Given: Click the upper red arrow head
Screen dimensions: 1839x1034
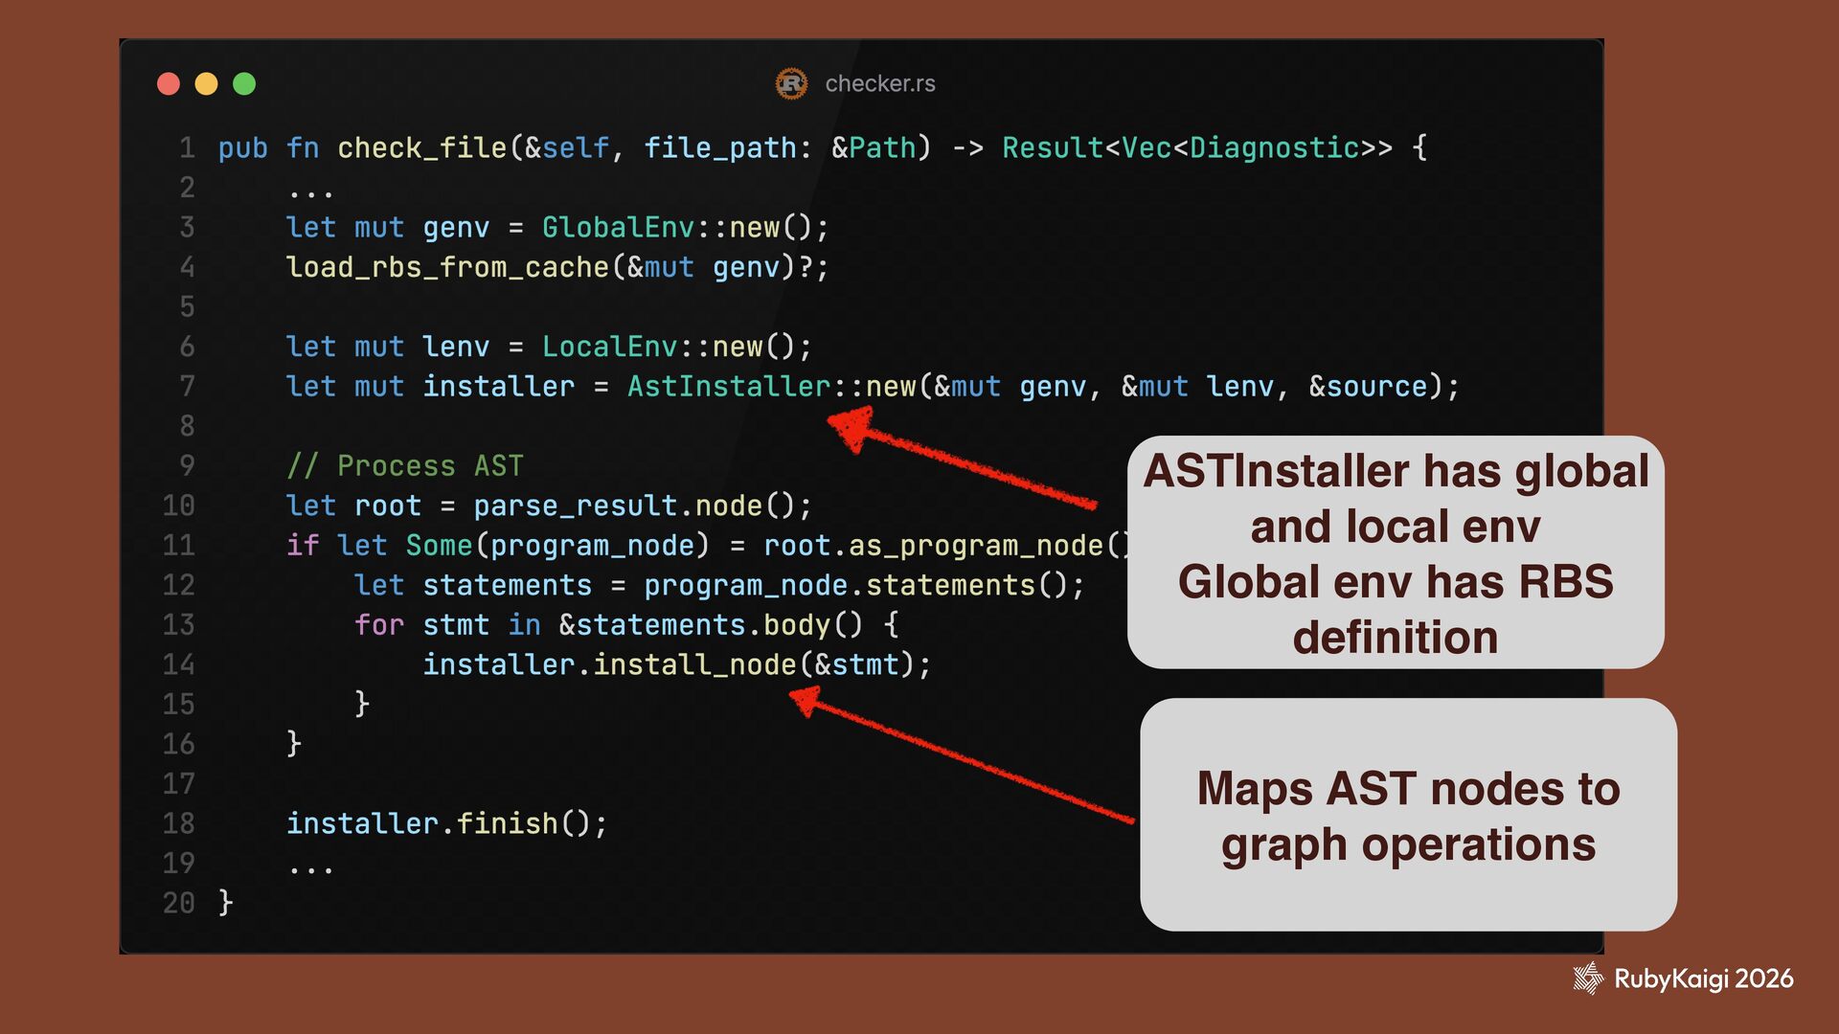Looking at the screenshot, I should (x=851, y=427).
